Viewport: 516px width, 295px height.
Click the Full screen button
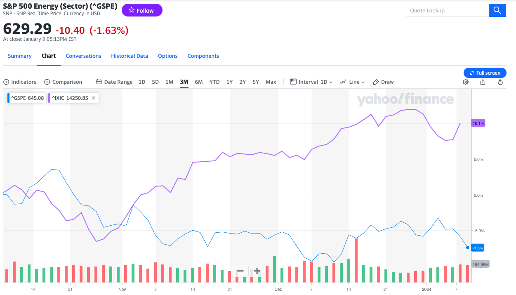tap(485, 73)
